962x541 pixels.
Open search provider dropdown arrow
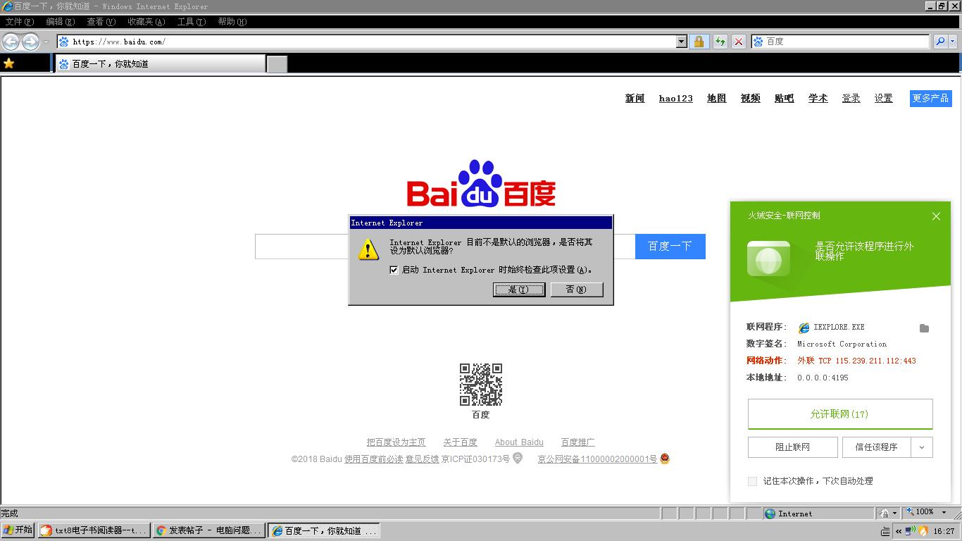[953, 42]
